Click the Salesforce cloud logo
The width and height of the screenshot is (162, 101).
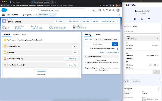[x=4, y=10]
